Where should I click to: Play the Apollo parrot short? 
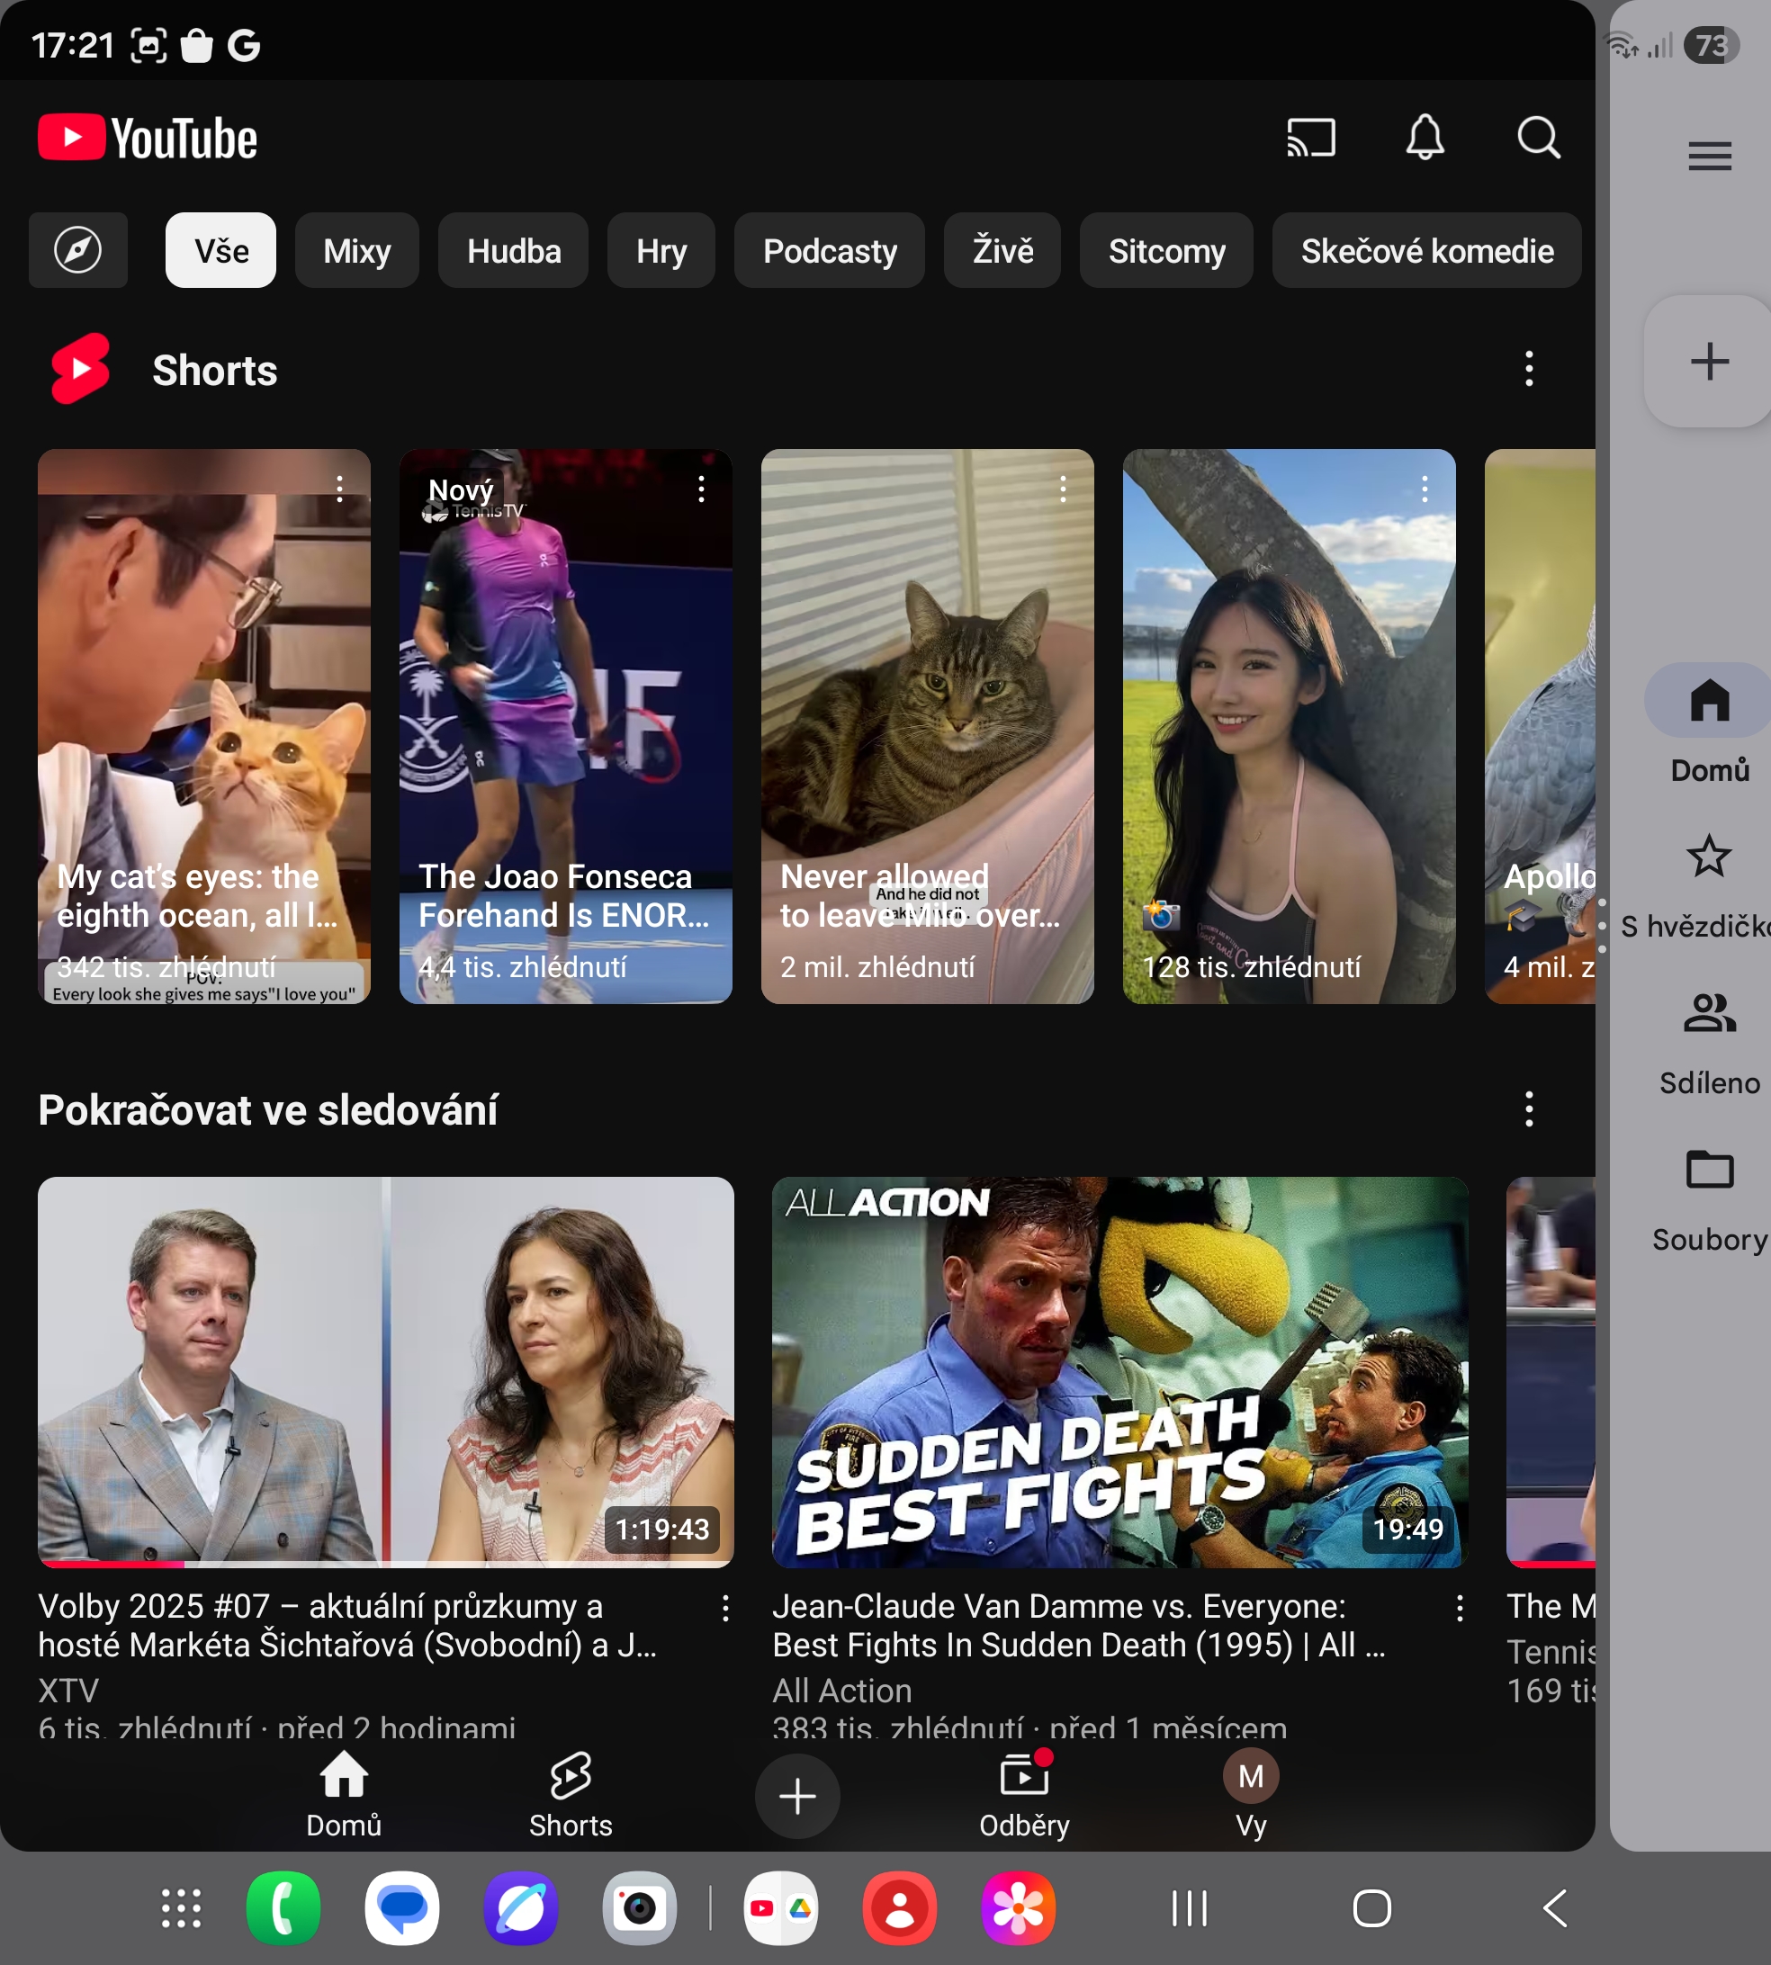(x=1541, y=726)
